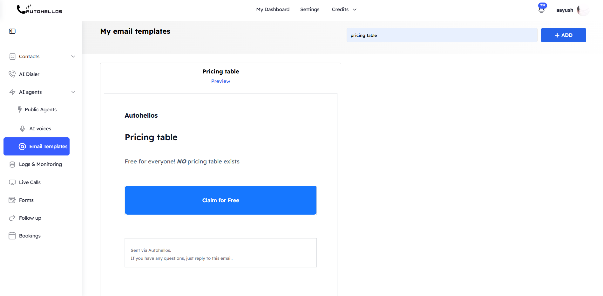Image resolution: width=603 pixels, height=296 pixels.
Task: Toggle the sidebar collapse icon
Action: coord(12,31)
